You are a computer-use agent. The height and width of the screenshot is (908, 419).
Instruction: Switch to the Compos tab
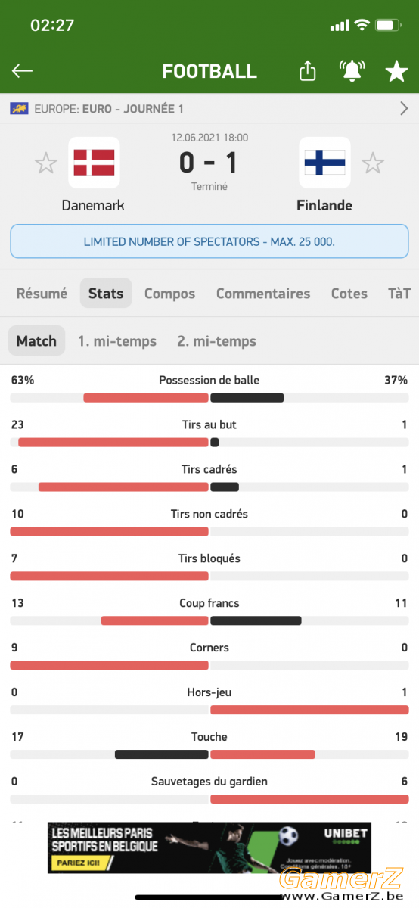(169, 294)
